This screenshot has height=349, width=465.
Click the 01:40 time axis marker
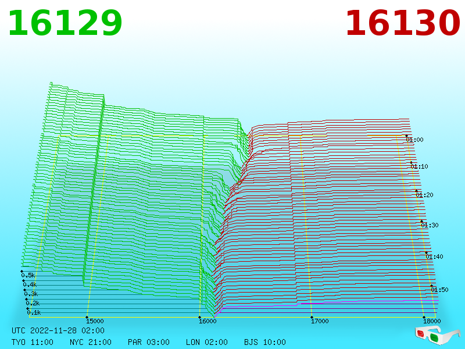pyautogui.click(x=434, y=257)
